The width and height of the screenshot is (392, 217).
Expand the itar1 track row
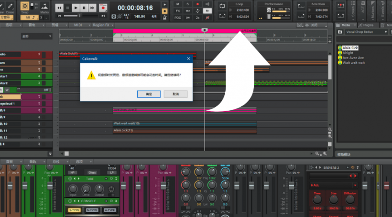[x=39, y=76]
